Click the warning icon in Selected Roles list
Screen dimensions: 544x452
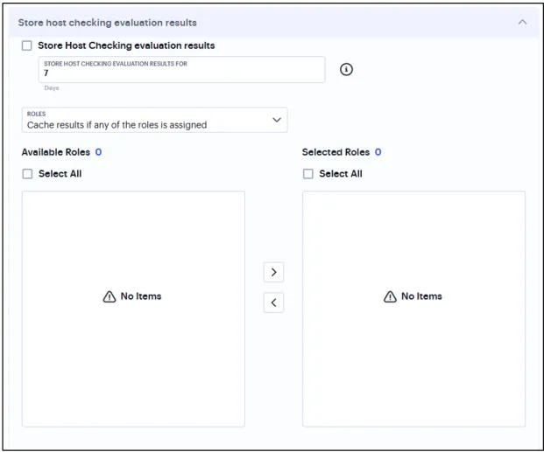pyautogui.click(x=390, y=296)
